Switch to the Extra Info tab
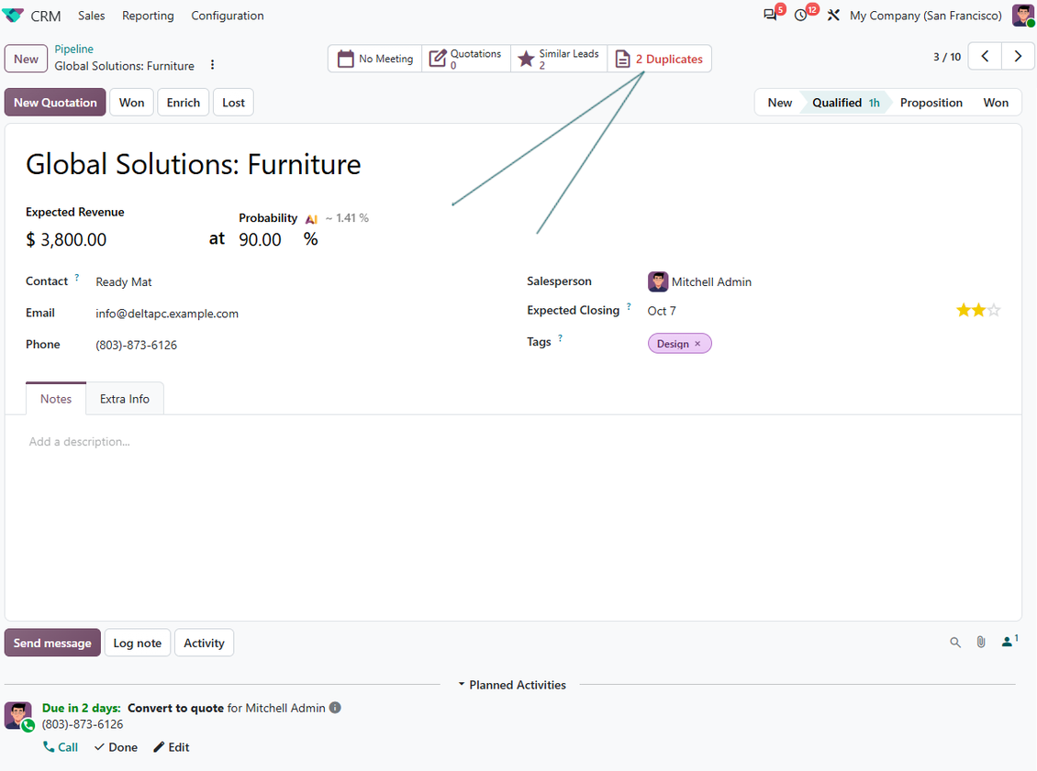The width and height of the screenshot is (1037, 771). [x=124, y=399]
